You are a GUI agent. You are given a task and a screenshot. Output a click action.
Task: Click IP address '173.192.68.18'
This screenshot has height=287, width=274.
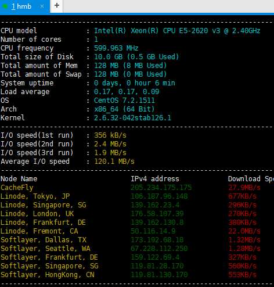[x=157, y=240]
